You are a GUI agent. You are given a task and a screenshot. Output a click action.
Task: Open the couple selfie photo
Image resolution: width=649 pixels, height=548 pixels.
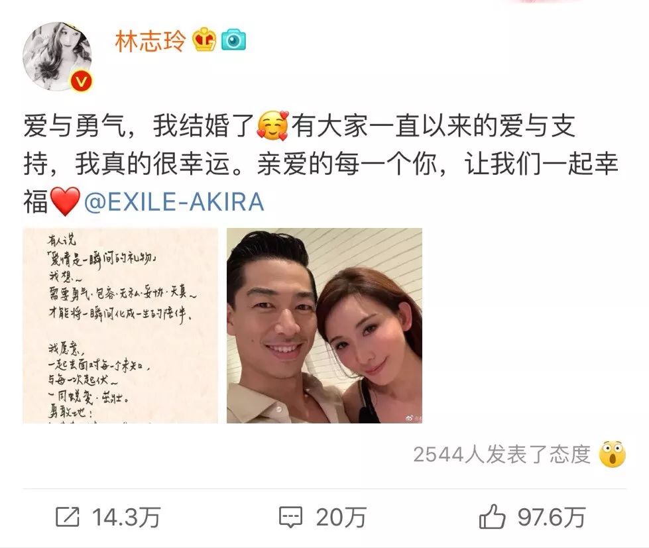coord(325,325)
